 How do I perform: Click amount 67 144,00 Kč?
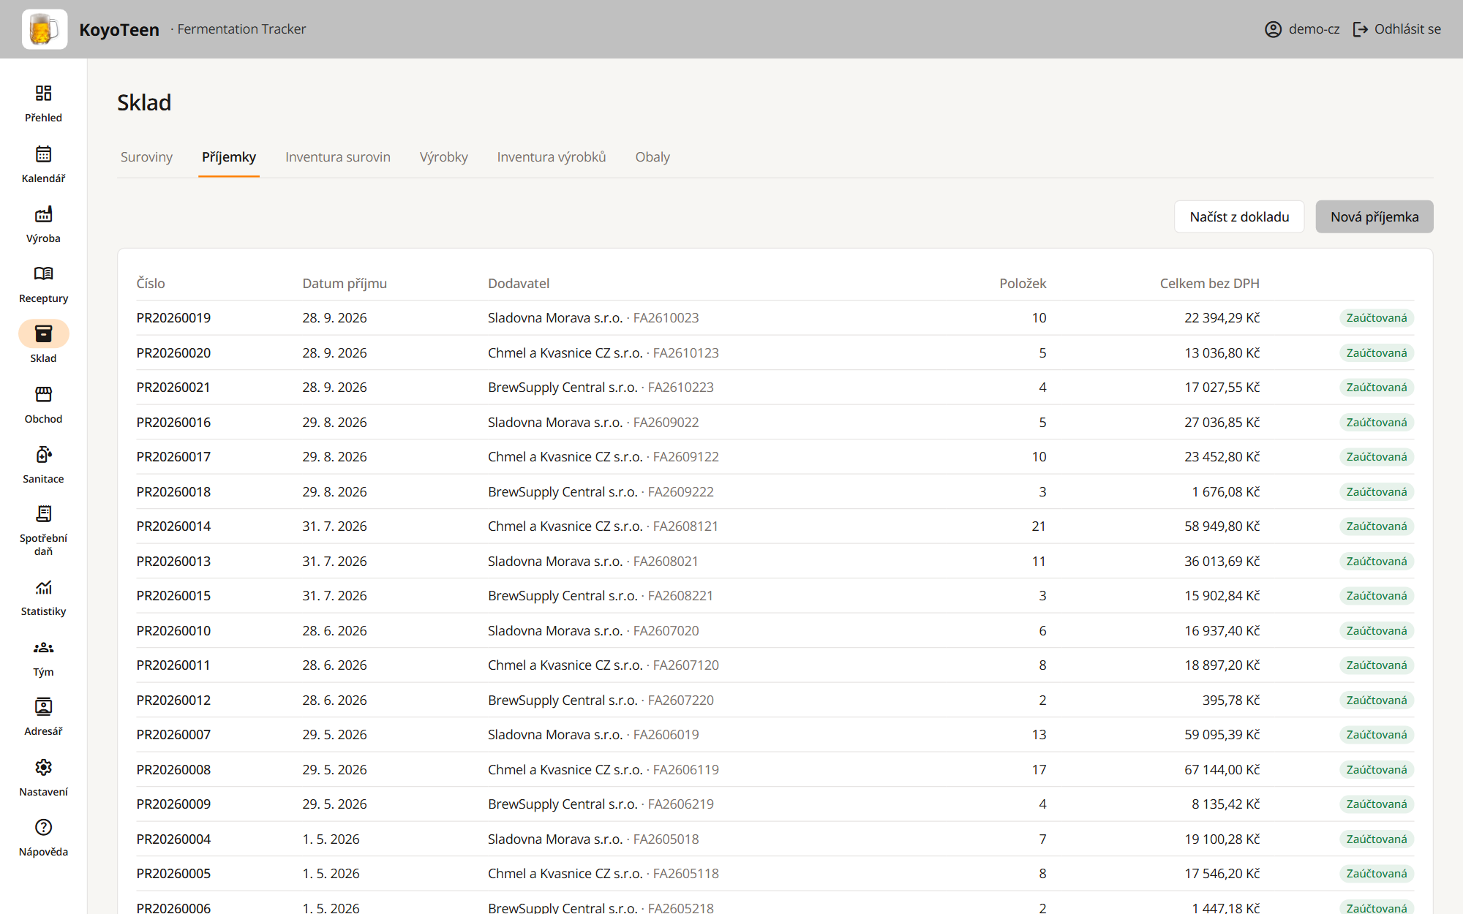[1222, 770]
